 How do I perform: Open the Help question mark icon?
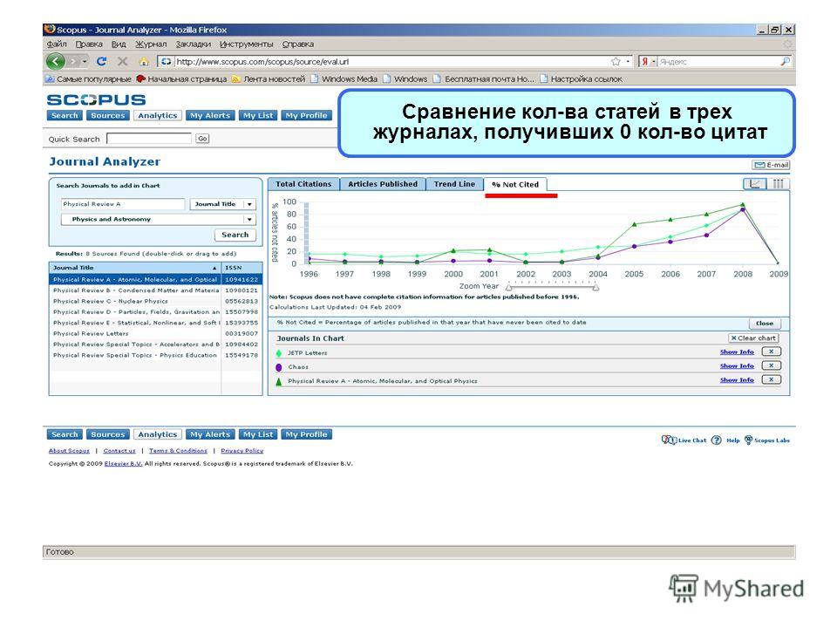point(717,440)
